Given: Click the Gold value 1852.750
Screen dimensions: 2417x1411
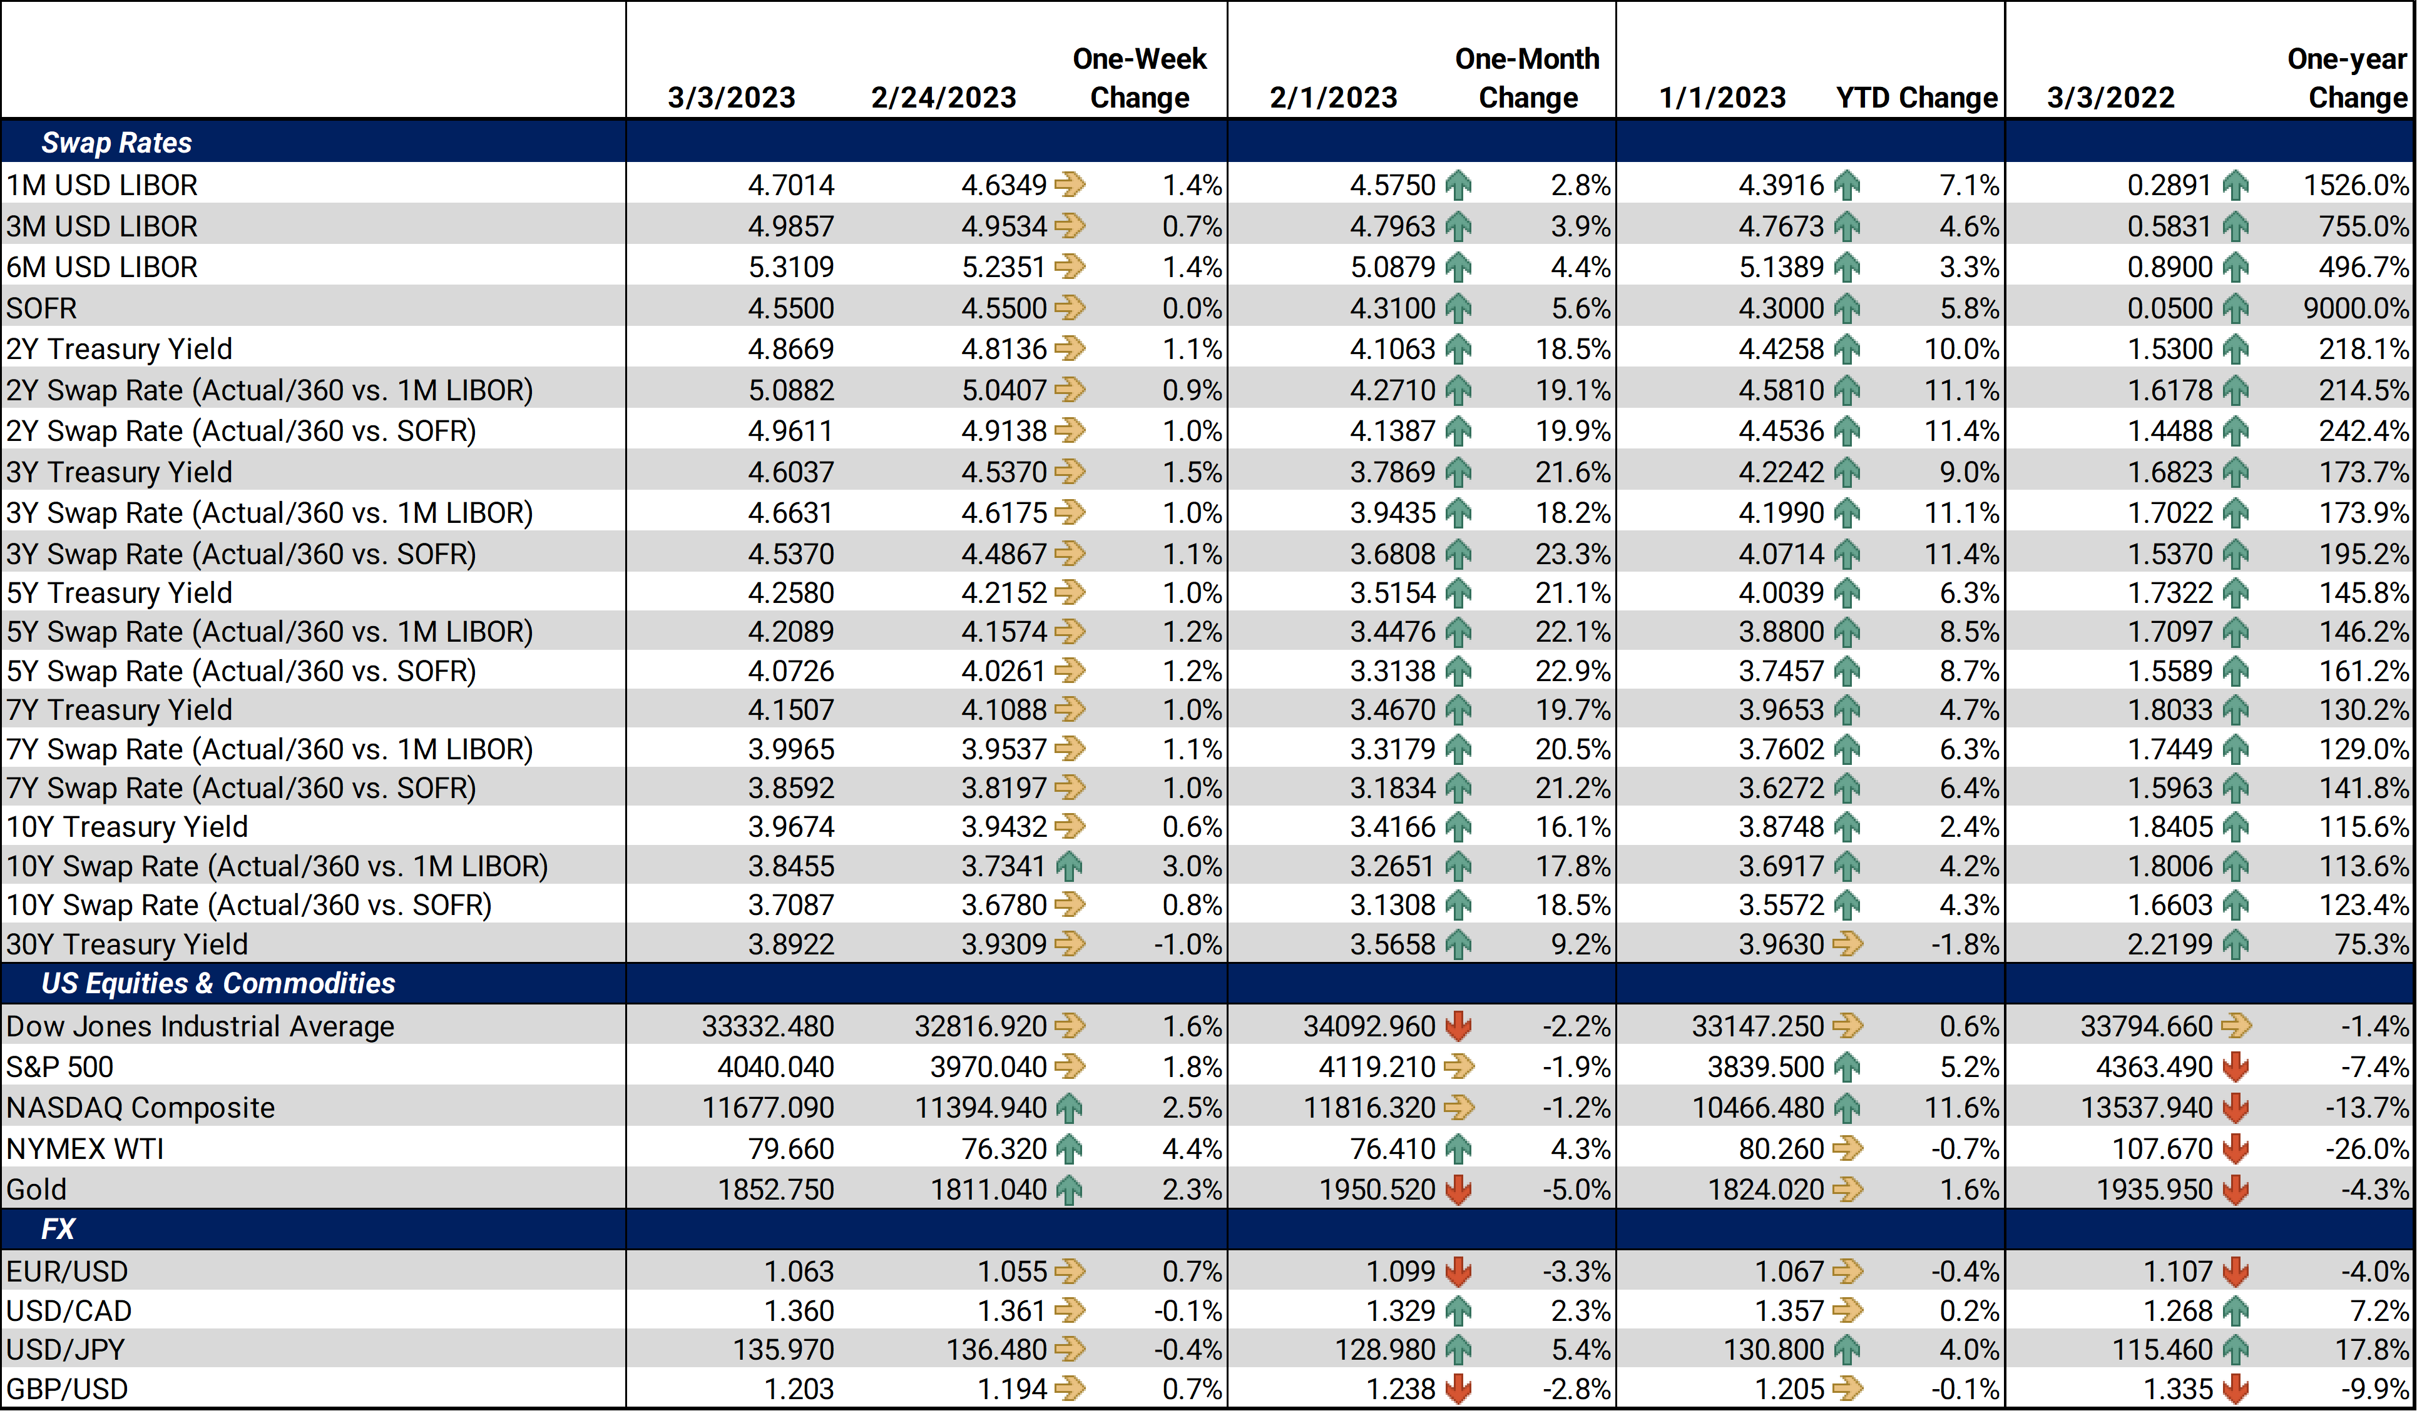Looking at the screenshot, I should tap(776, 1188).
